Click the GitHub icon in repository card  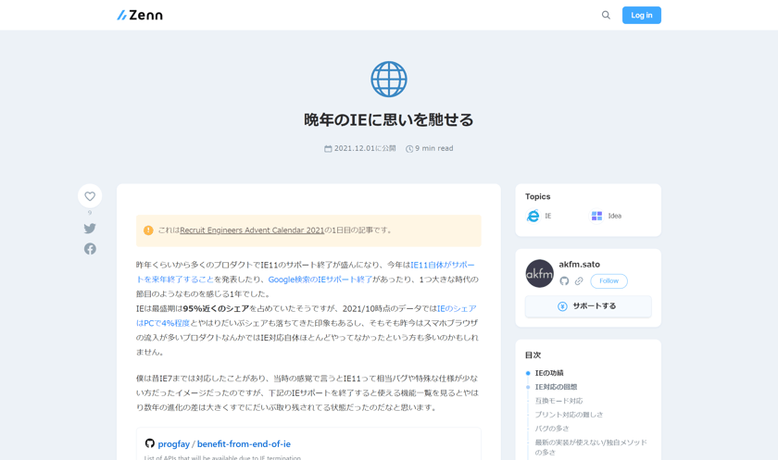coord(149,443)
